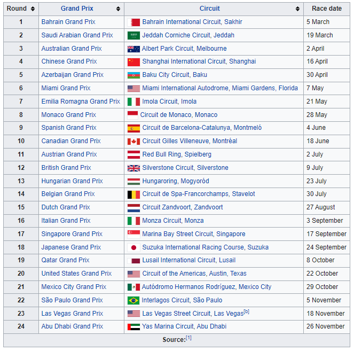This screenshot has width=354, height=351.
Task: Click the Mexican flag icon
Action: (133, 287)
